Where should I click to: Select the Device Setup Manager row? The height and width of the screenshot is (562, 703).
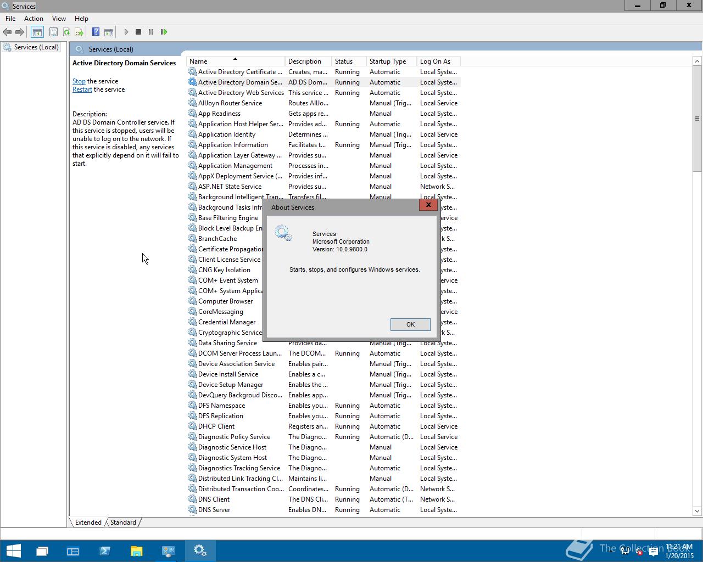tap(323, 385)
